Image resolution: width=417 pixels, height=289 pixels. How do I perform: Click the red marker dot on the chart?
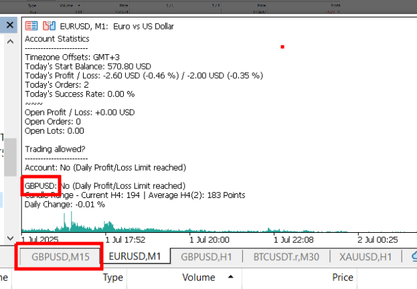282,47
